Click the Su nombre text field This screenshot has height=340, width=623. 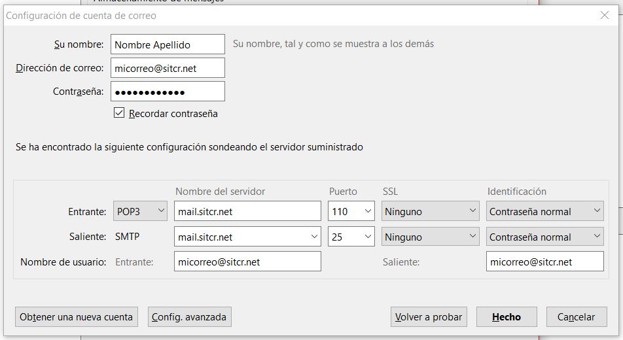(168, 44)
